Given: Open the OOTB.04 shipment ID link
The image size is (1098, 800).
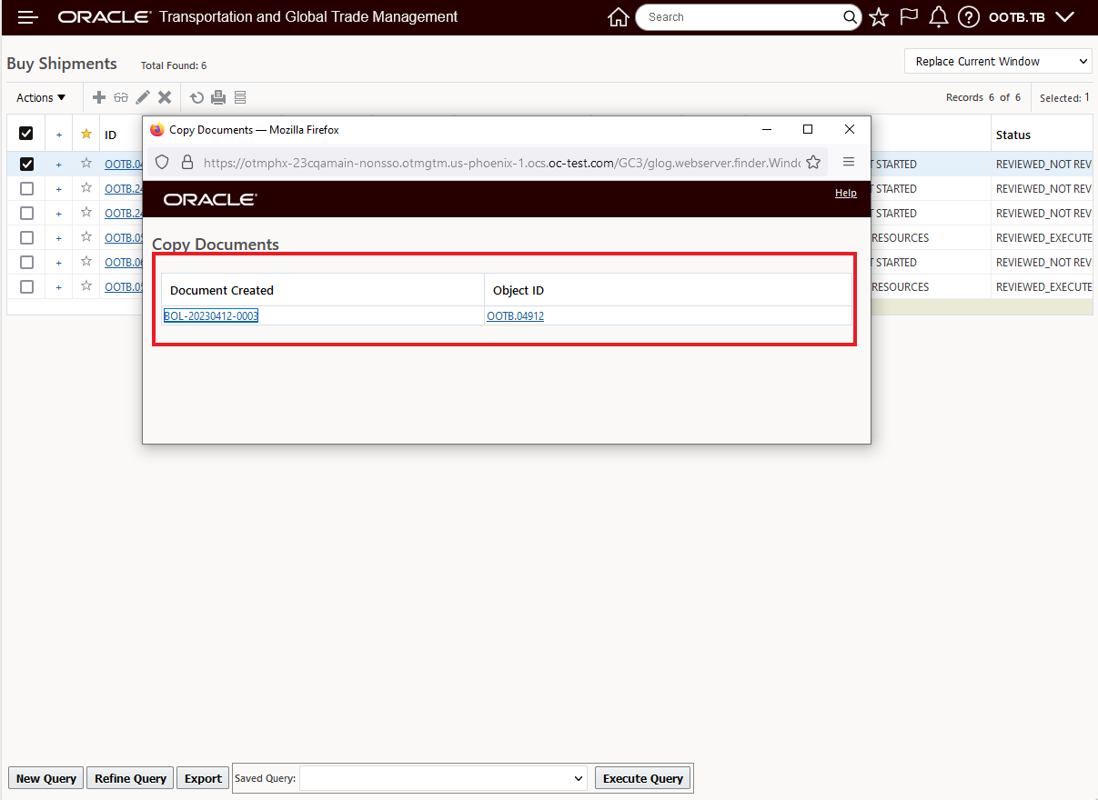Looking at the screenshot, I should 124,165.
